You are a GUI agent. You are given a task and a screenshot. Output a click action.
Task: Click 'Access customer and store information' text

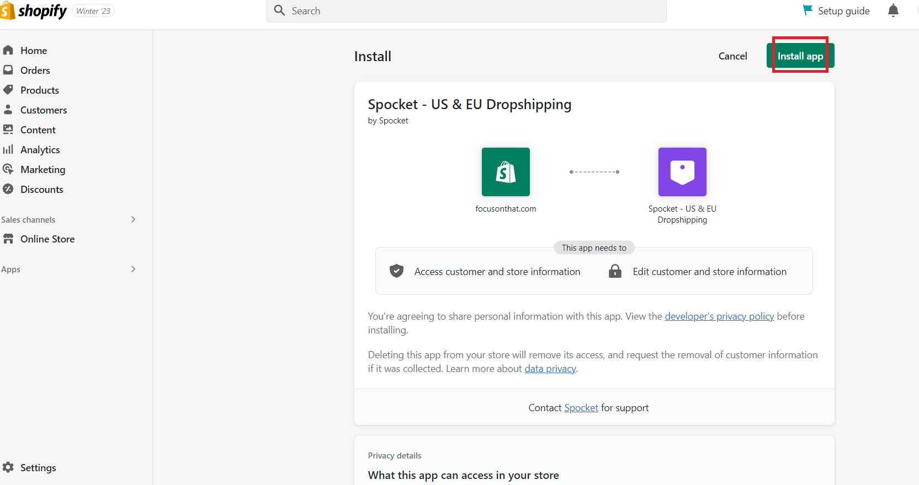point(497,271)
